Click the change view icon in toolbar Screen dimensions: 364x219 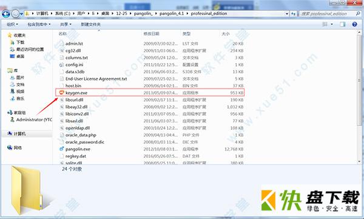[x=325, y=24]
